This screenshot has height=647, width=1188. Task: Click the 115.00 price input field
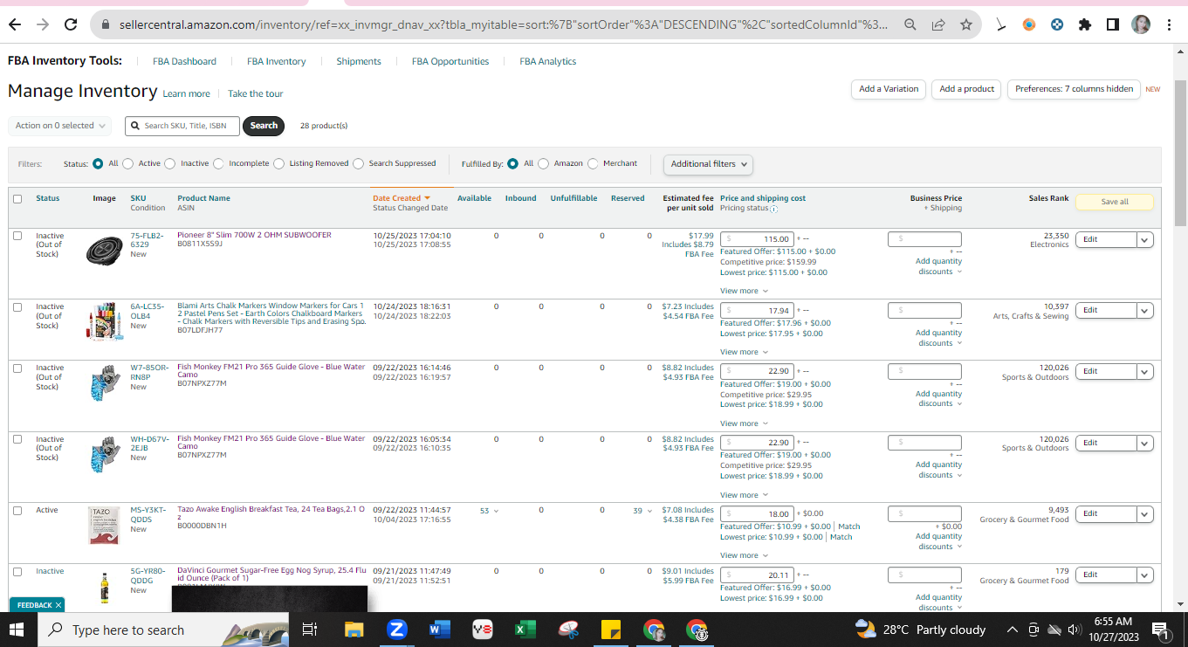coord(758,239)
